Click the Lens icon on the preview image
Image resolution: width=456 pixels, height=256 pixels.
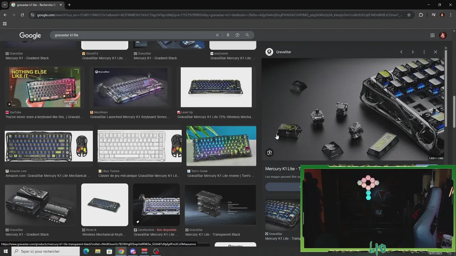(x=269, y=153)
